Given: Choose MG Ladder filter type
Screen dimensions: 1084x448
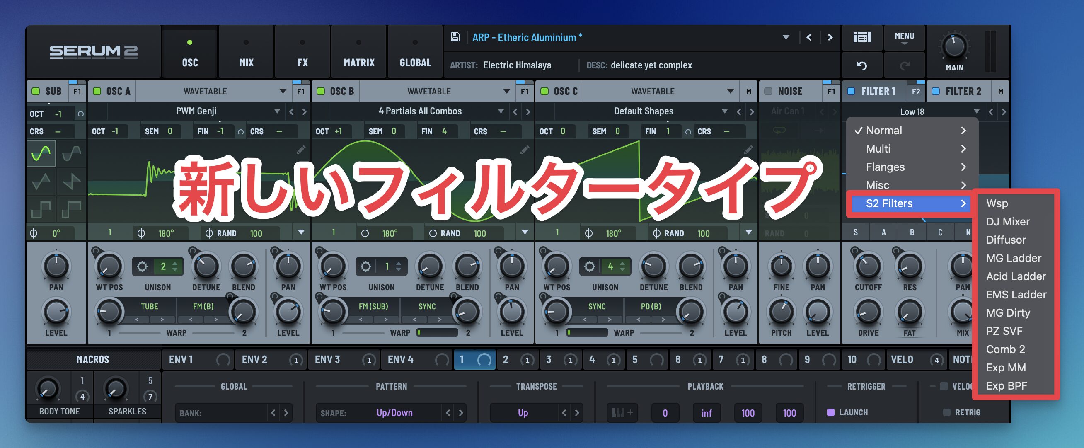Looking at the screenshot, I should [x=1014, y=258].
